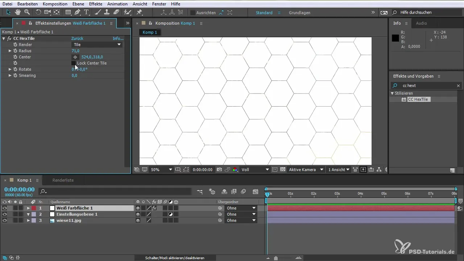Screen dimensions: 464x261
Task: Toggle the Ausrichten snapping checkbox
Action: tap(193, 13)
